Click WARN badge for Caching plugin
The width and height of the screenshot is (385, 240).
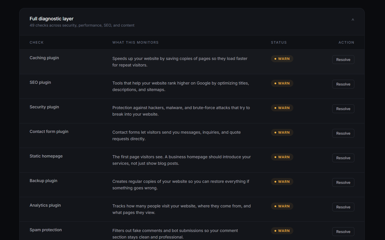coord(282,59)
